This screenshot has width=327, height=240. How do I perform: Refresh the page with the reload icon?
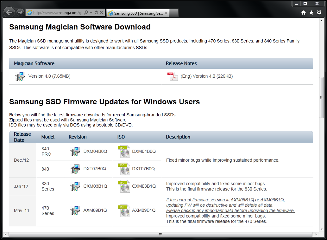(x=96, y=13)
